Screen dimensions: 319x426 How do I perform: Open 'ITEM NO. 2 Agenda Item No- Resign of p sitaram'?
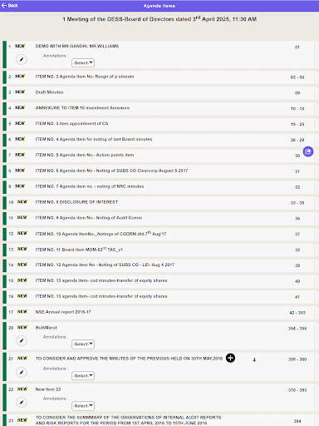(85, 77)
